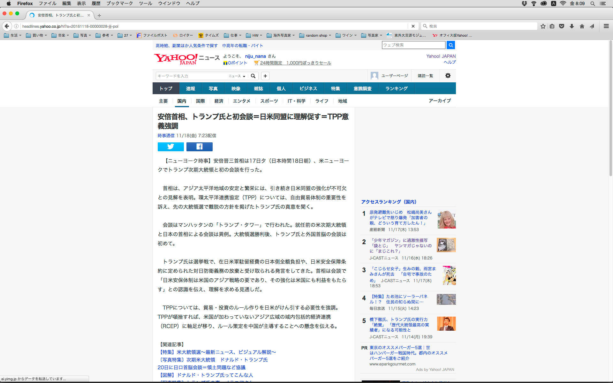This screenshot has height=383, width=613.
Task: Click the Firefox back arrow button
Action: tap(7, 26)
